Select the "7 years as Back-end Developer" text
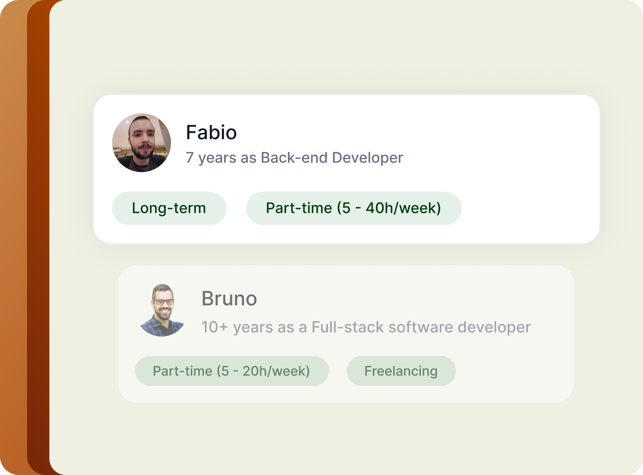Image resolution: width=643 pixels, height=475 pixels. pos(294,158)
